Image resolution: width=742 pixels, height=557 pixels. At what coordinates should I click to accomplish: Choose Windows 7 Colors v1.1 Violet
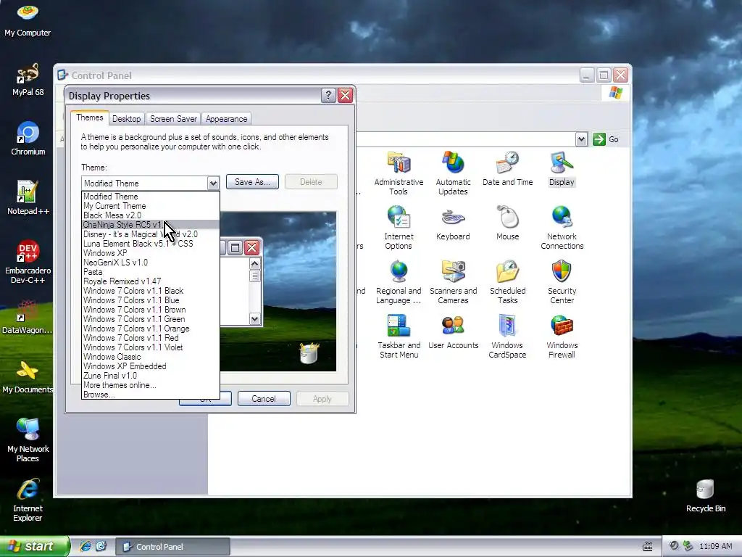pyautogui.click(x=151, y=347)
